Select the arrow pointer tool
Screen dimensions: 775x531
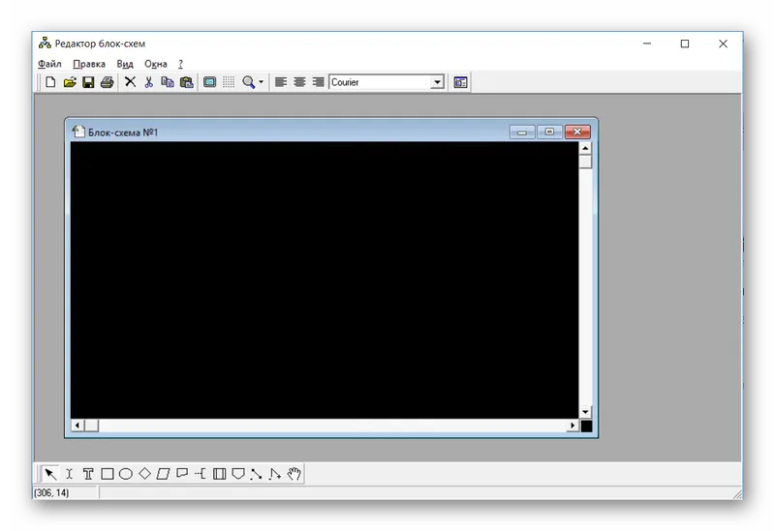[x=50, y=474]
